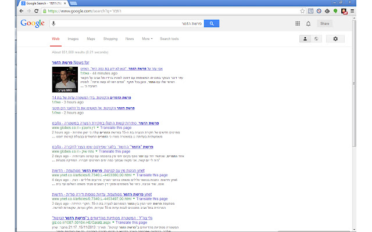Click the 'About 851,000 results' text
The width and height of the screenshot is (372, 232).
[x=80, y=52]
